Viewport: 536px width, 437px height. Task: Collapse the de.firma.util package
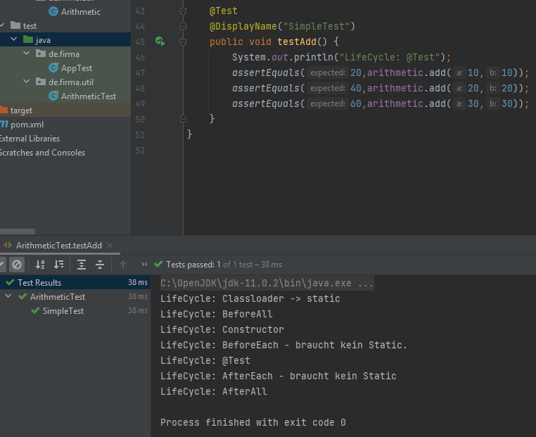pyautogui.click(x=27, y=82)
